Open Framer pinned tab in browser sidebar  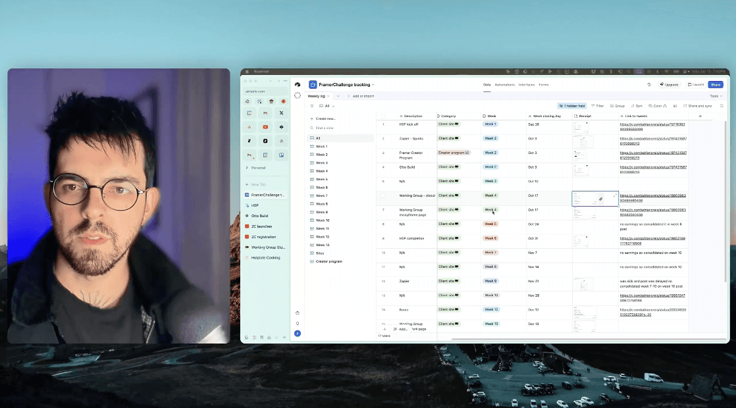[250, 141]
